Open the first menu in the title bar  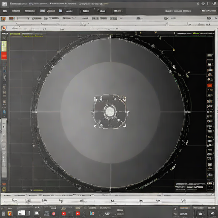(18, 4)
